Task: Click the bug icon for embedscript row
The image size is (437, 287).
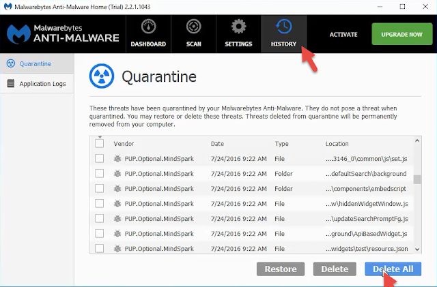Action: tap(117, 189)
